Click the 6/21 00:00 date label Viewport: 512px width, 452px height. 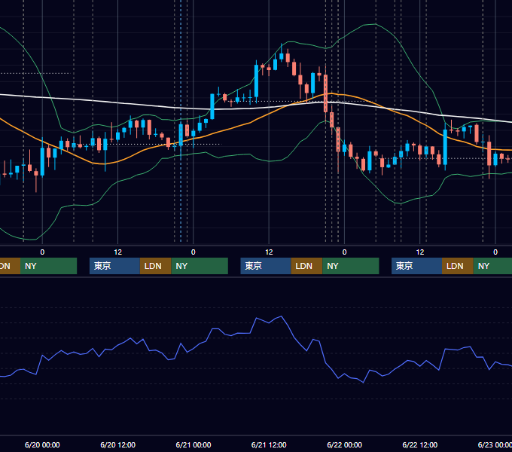click(194, 444)
